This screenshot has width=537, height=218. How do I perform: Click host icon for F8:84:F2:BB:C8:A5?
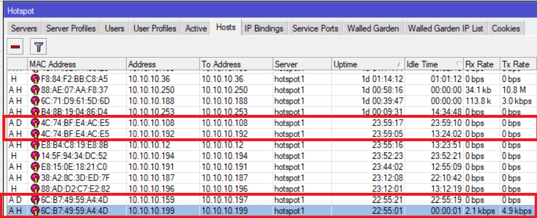35,79
